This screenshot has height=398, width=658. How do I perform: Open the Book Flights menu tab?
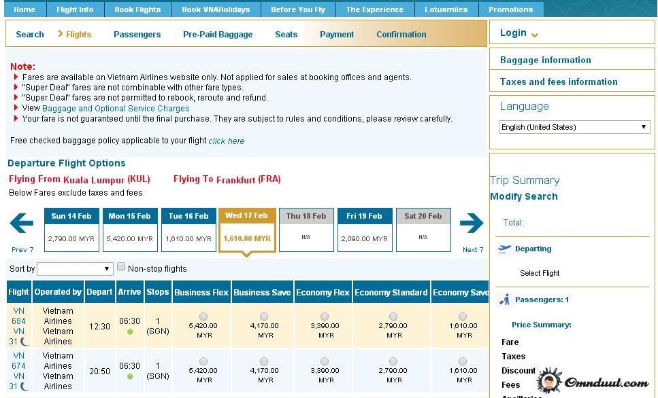(137, 10)
